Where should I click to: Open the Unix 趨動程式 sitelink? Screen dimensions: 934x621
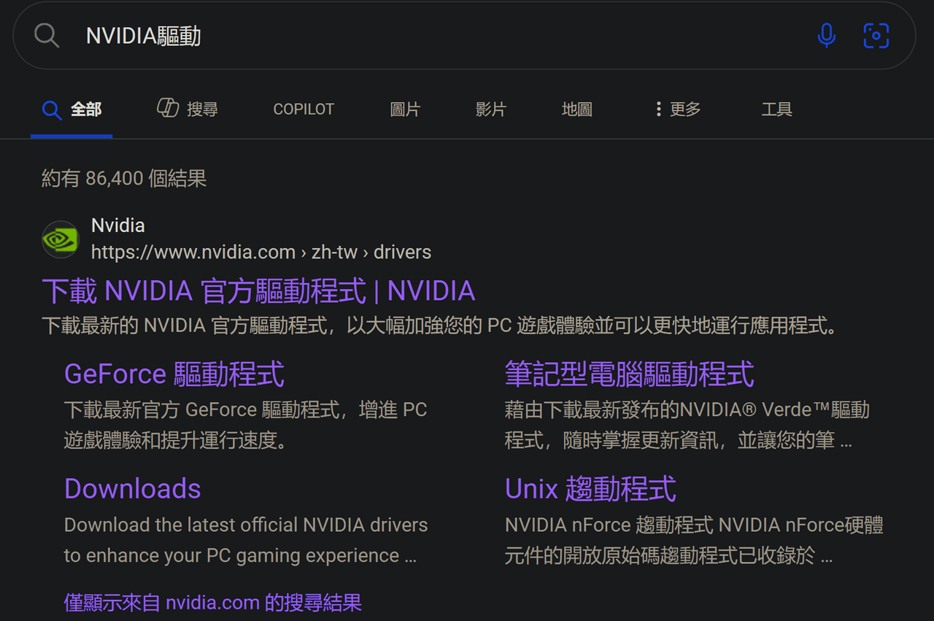click(590, 489)
